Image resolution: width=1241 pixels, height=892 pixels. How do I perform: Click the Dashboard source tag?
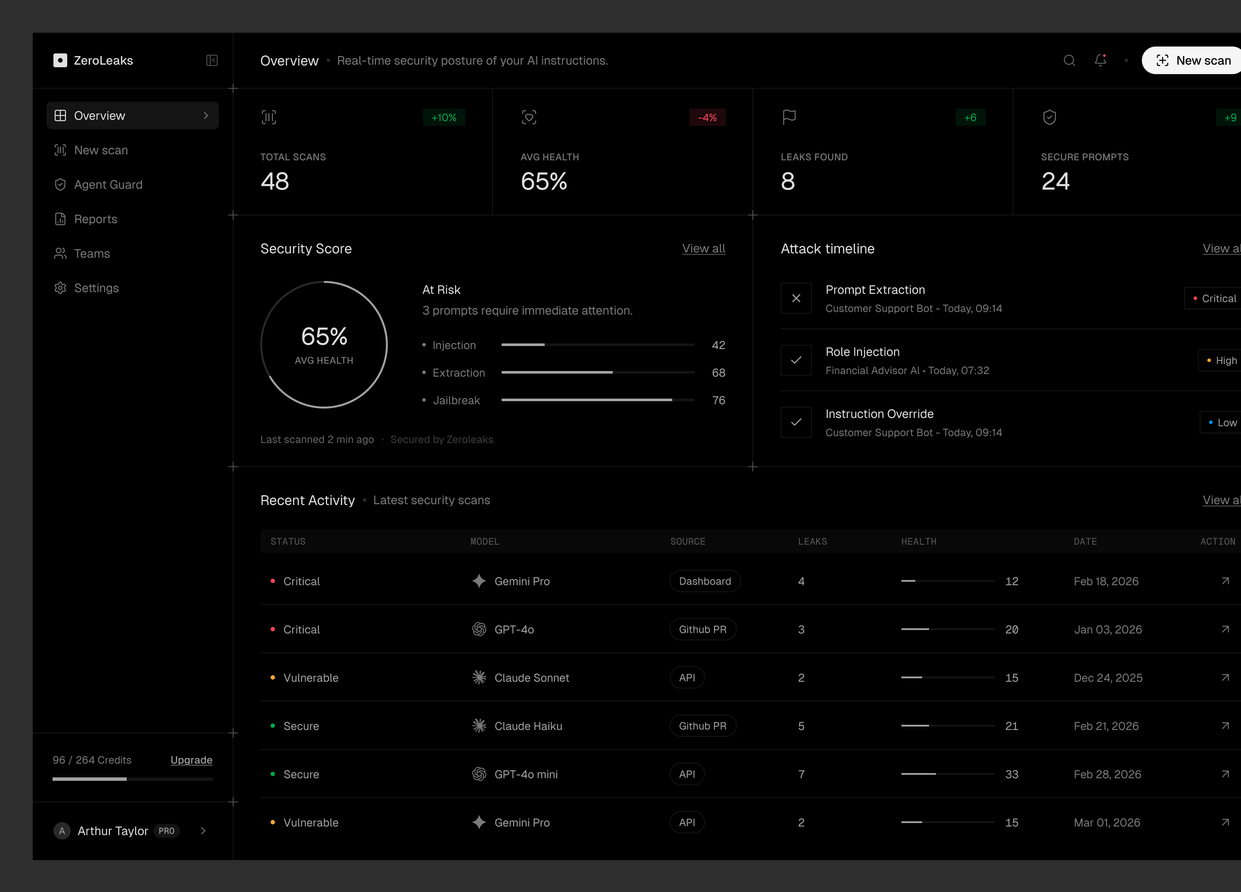coord(705,581)
